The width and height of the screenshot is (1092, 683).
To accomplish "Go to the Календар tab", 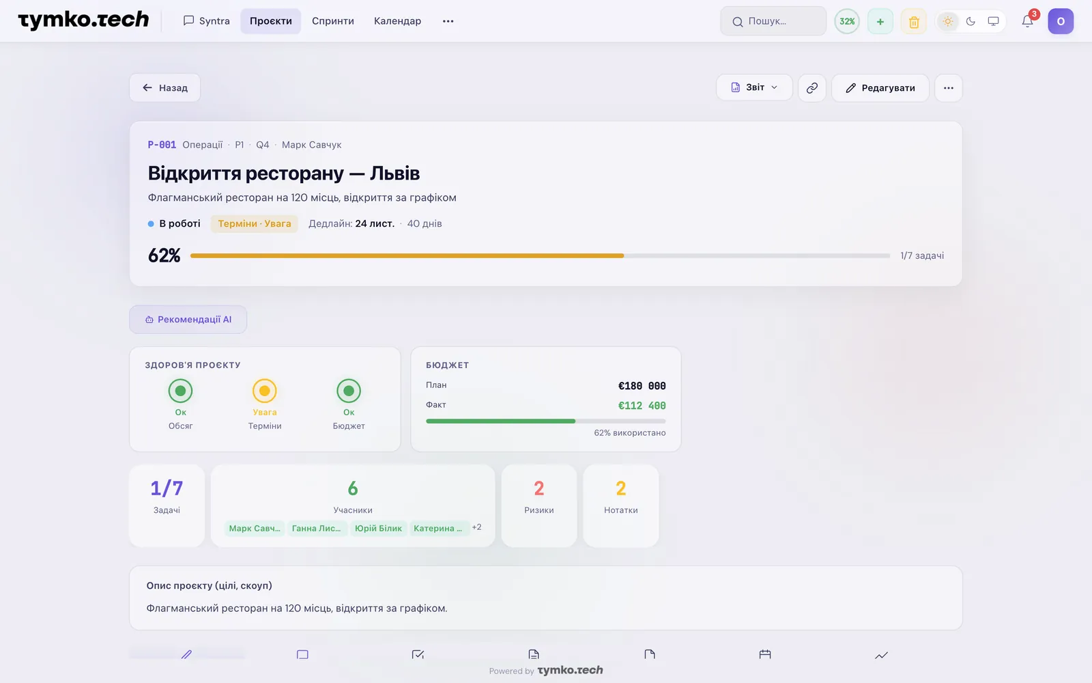I will tap(397, 21).
